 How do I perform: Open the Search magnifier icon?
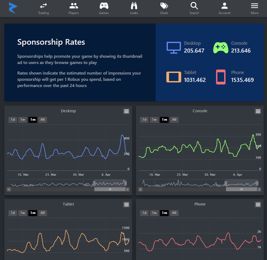[194, 6]
